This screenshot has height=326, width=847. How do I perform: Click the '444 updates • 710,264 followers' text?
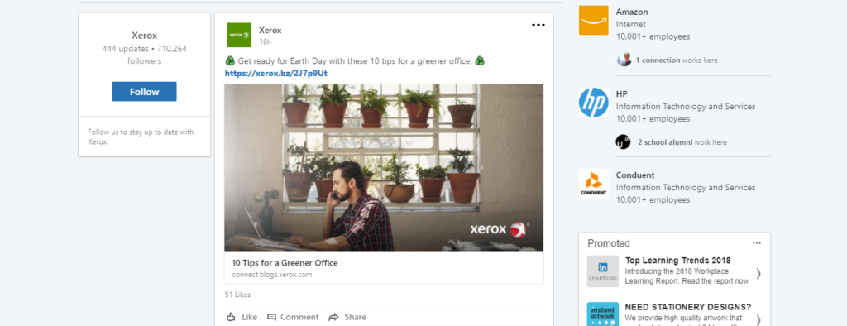pyautogui.click(x=144, y=55)
